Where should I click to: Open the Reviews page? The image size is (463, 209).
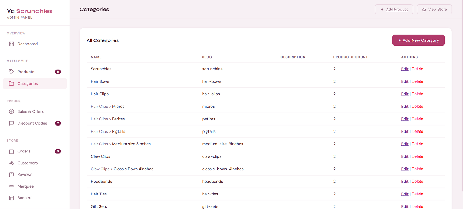pyautogui.click(x=35, y=175)
